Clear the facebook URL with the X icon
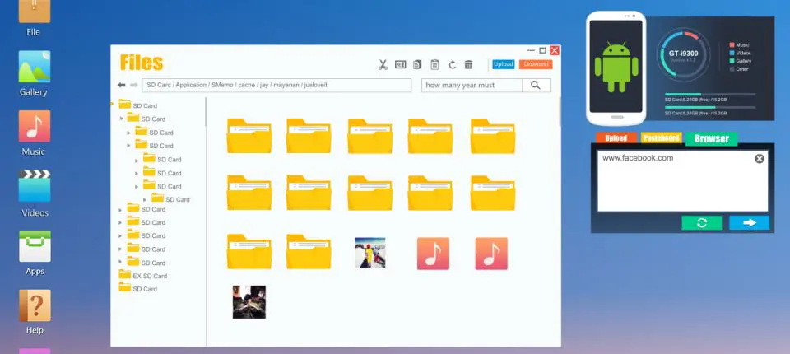 (x=759, y=159)
